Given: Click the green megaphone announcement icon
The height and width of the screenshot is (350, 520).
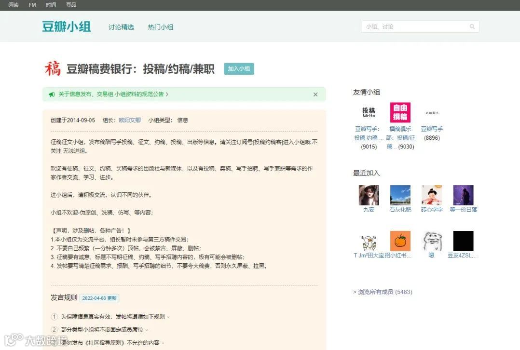Looking at the screenshot, I should tap(52, 94).
